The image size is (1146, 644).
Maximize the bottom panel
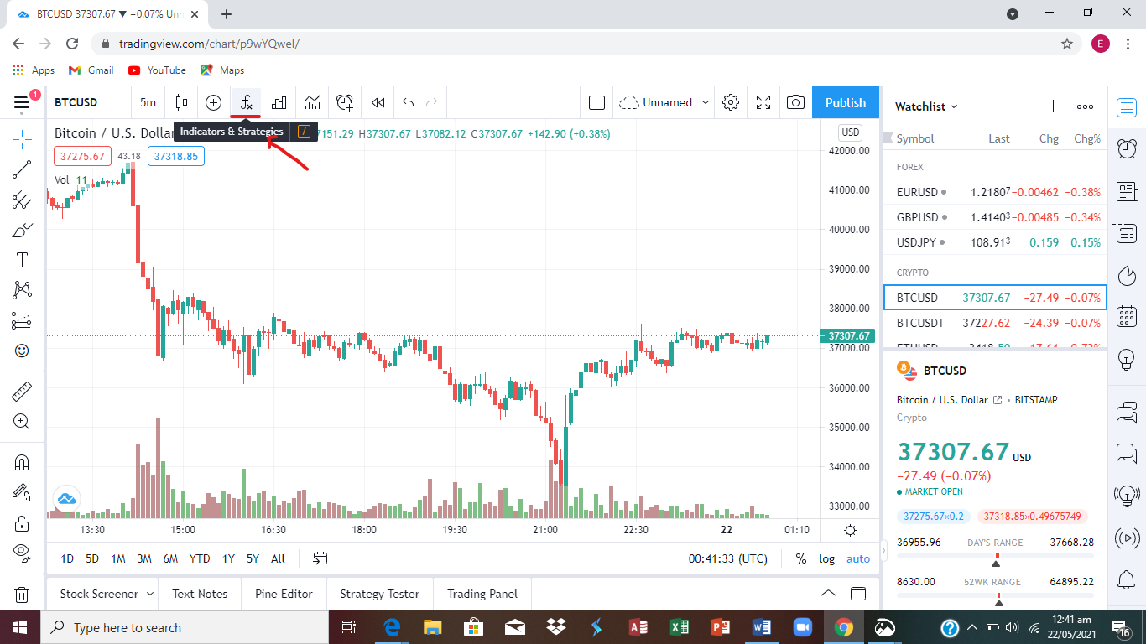(x=858, y=594)
